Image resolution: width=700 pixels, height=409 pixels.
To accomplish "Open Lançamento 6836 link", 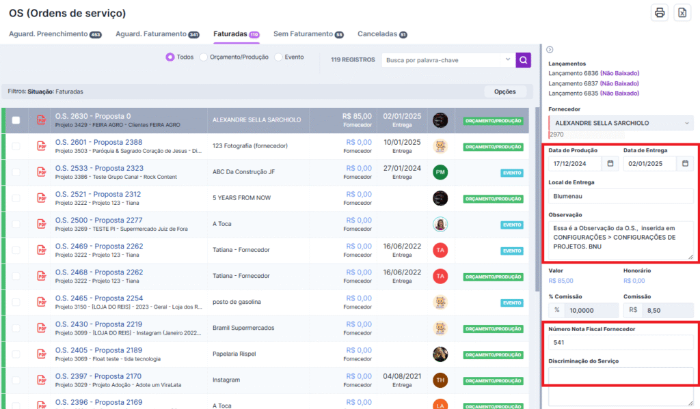I will click(593, 73).
